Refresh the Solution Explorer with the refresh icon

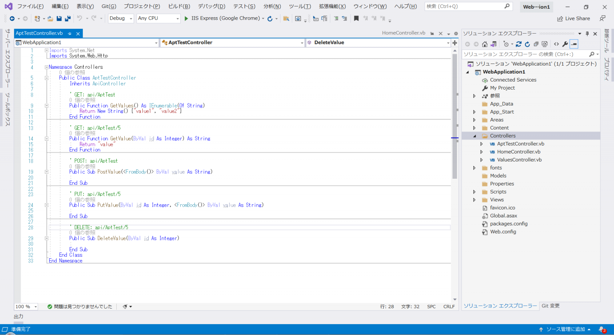pyautogui.click(x=528, y=44)
